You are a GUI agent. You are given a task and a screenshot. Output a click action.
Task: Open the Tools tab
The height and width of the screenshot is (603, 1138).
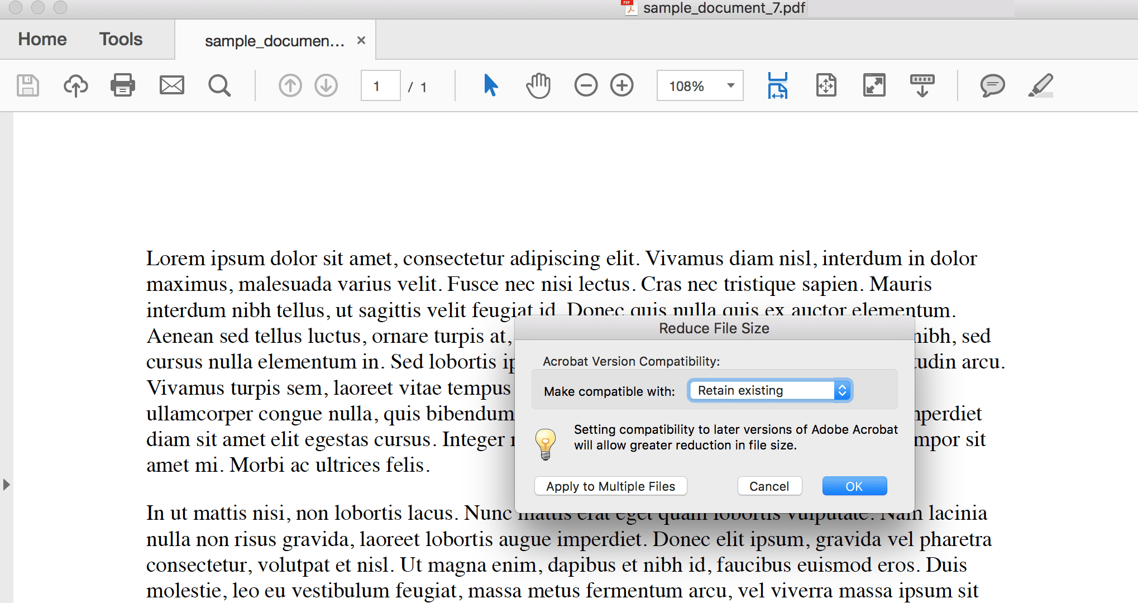(121, 39)
